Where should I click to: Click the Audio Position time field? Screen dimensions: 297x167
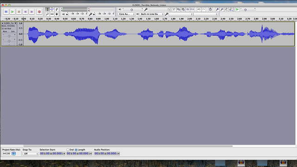pyautogui.click(x=107, y=154)
